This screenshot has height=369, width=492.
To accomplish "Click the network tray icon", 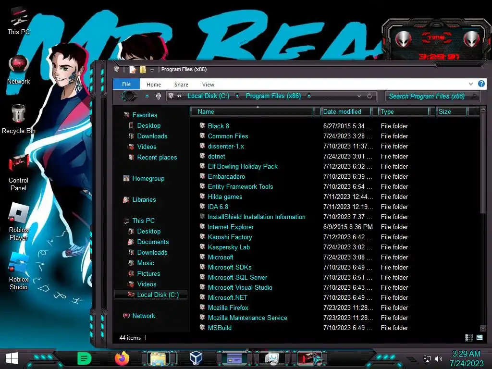I will 427,358.
